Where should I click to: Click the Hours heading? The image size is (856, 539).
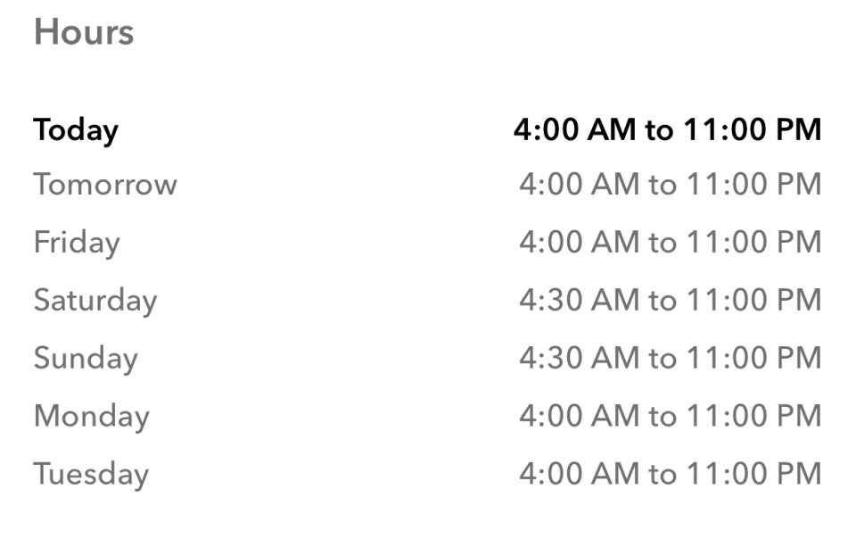84,31
